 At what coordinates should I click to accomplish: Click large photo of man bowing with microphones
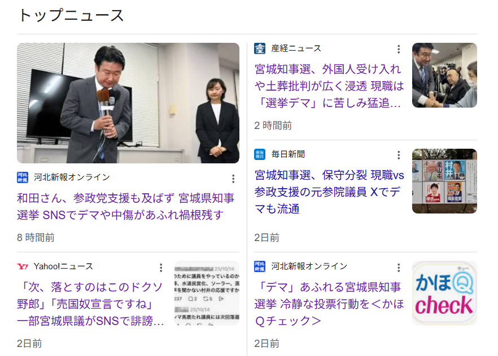coord(128,103)
